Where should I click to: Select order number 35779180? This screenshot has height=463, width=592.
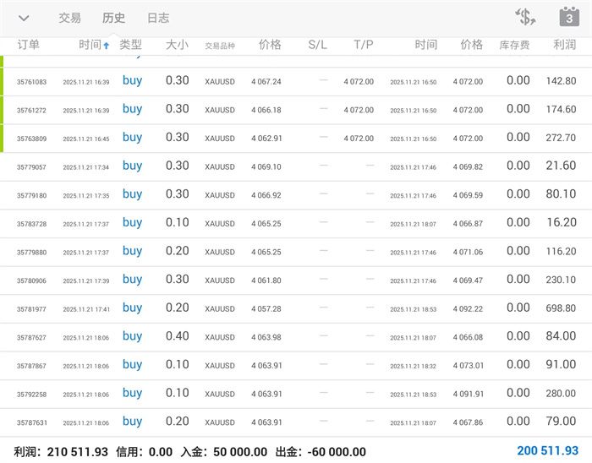(32, 195)
